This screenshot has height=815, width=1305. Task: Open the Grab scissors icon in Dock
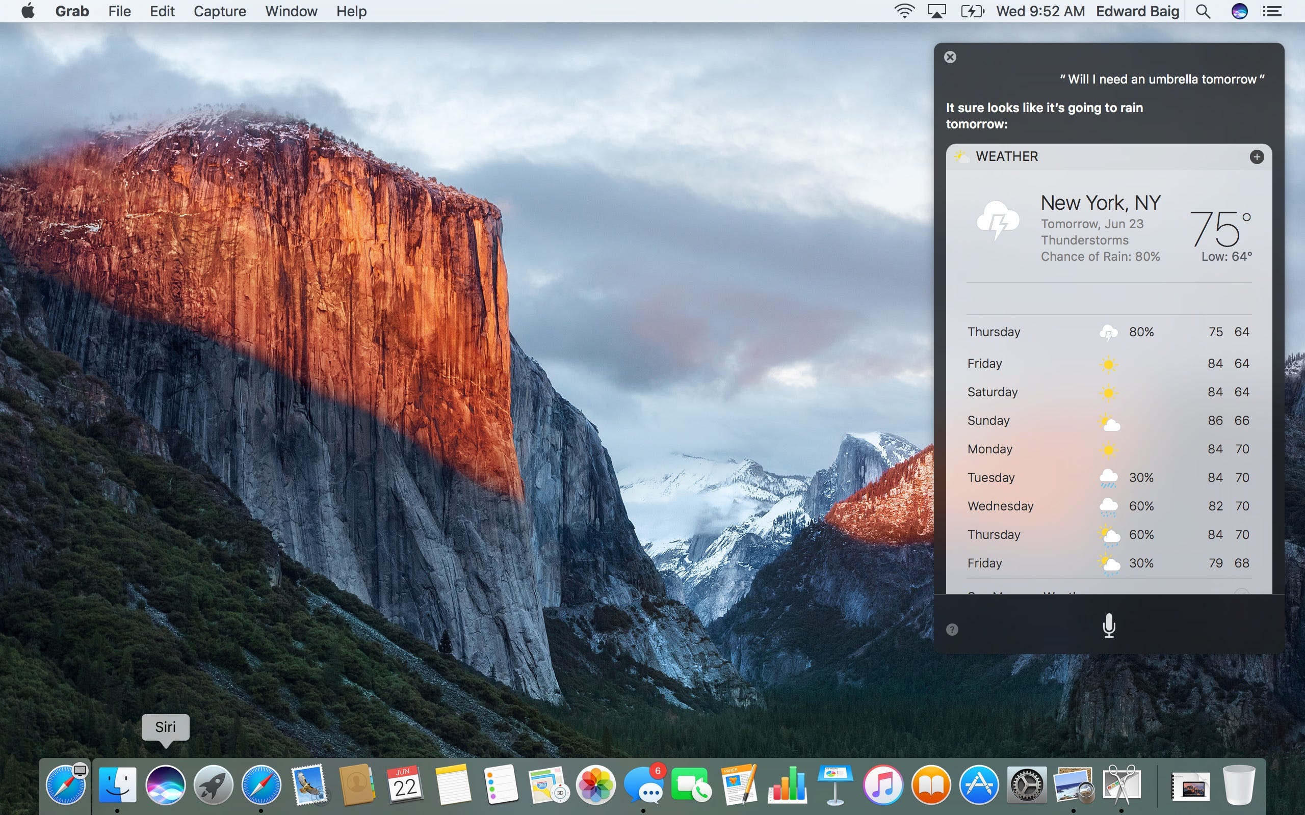(x=1121, y=785)
